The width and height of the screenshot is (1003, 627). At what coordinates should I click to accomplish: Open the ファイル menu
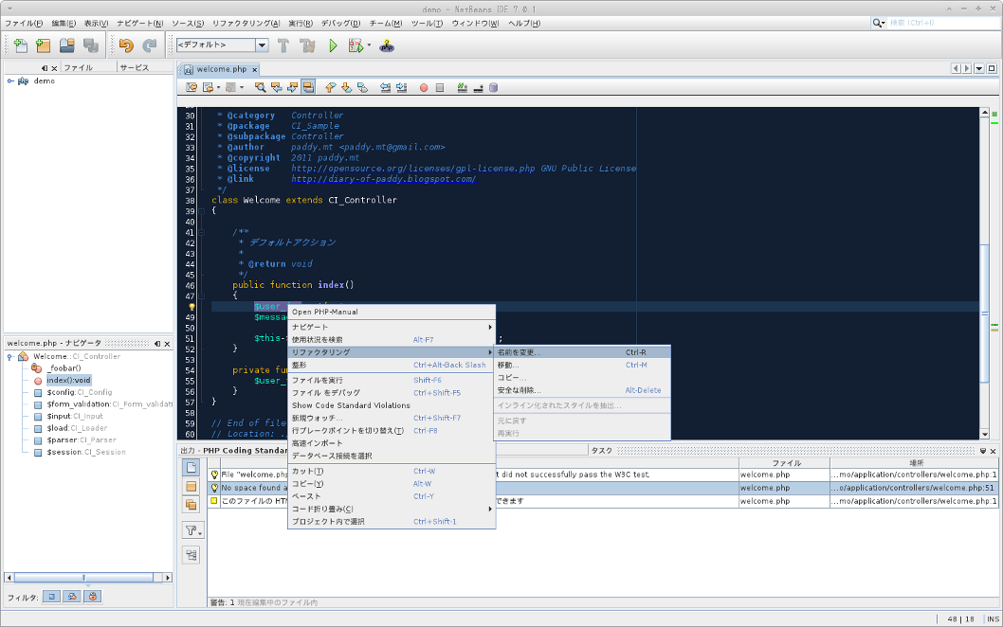(24, 23)
